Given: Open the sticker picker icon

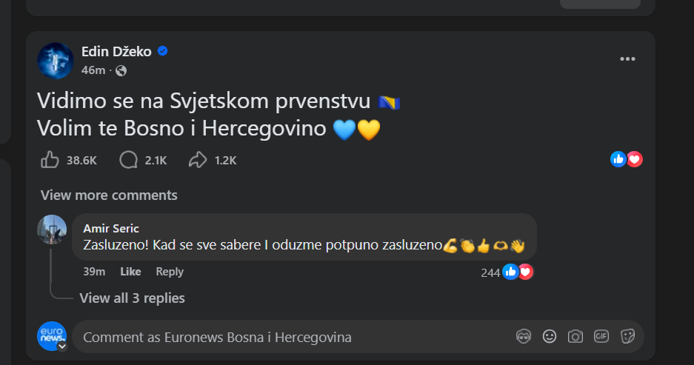Looking at the screenshot, I should coord(627,337).
